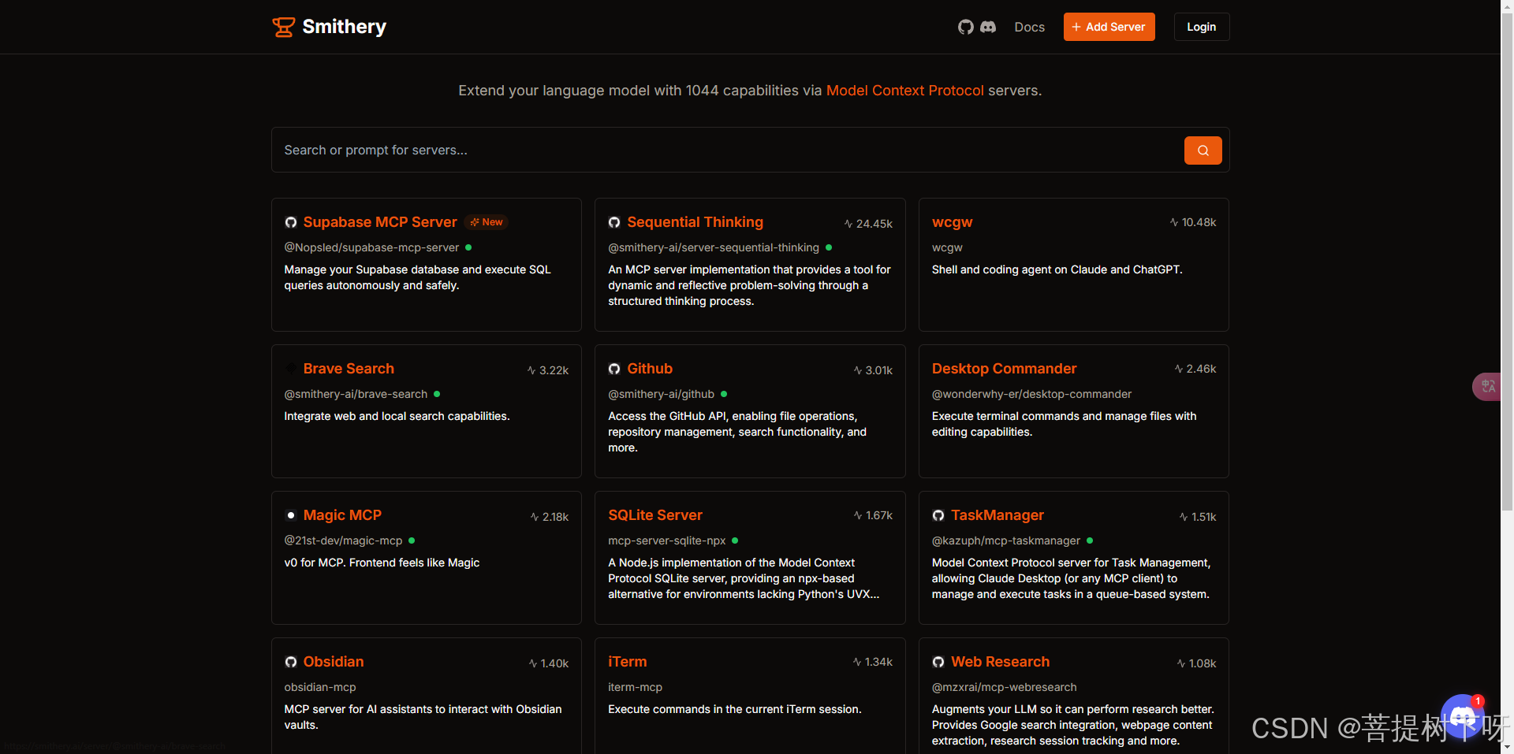The image size is (1514, 754).
Task: Click usage count icon on Sequential Thinking
Action: pos(848,224)
